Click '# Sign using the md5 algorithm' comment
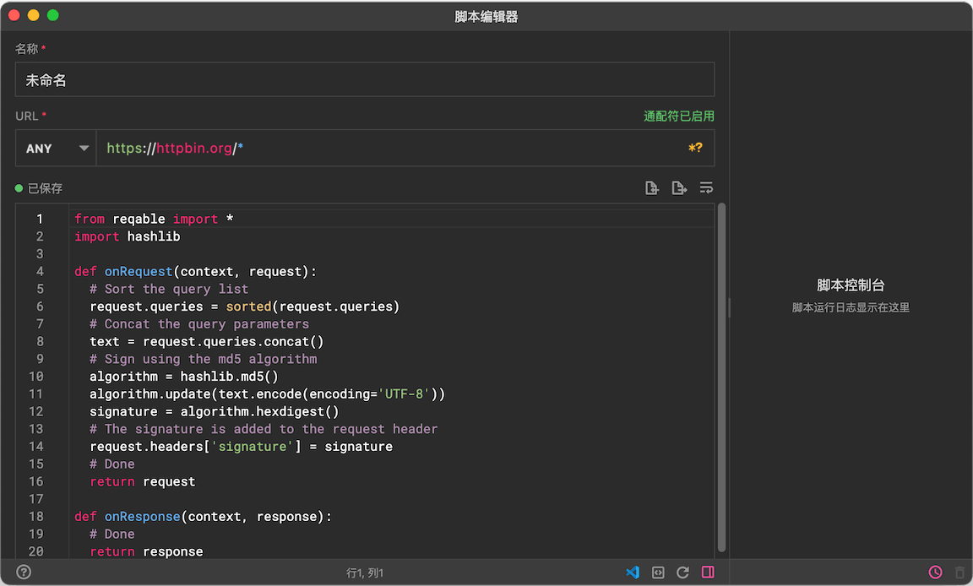 pos(203,359)
